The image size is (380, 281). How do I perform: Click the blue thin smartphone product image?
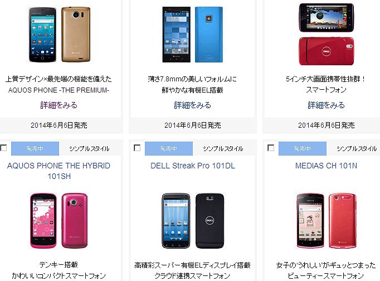tap(193, 35)
